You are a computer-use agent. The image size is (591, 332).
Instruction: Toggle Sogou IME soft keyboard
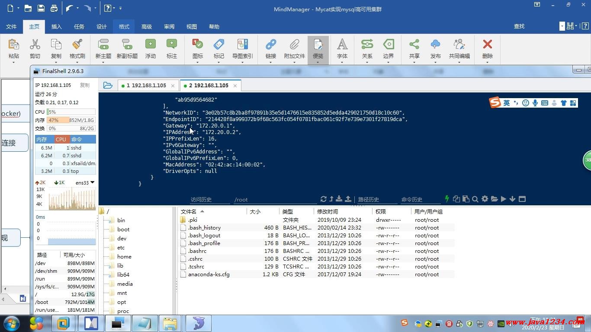point(545,103)
